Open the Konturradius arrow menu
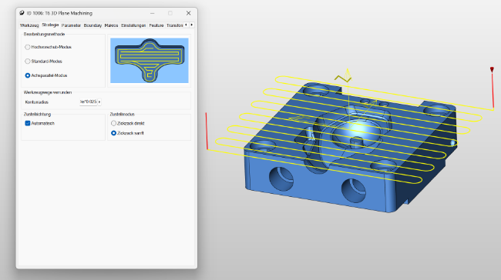This screenshot has width=501, height=280. pos(99,102)
